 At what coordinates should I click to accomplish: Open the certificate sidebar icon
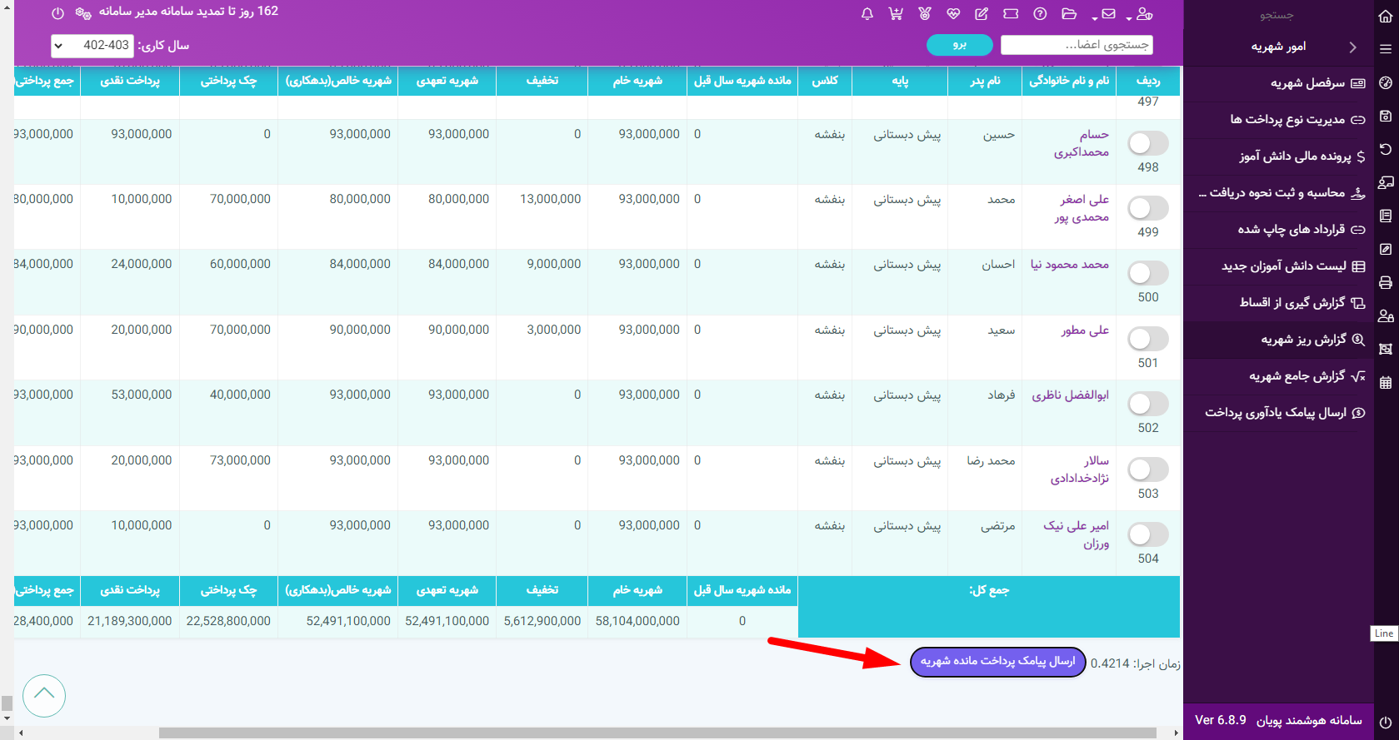click(1386, 349)
